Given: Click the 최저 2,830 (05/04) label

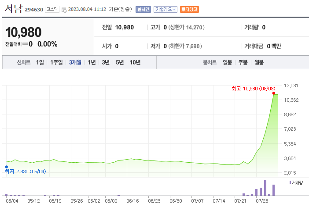Looking at the screenshot, I should coord(26,171).
